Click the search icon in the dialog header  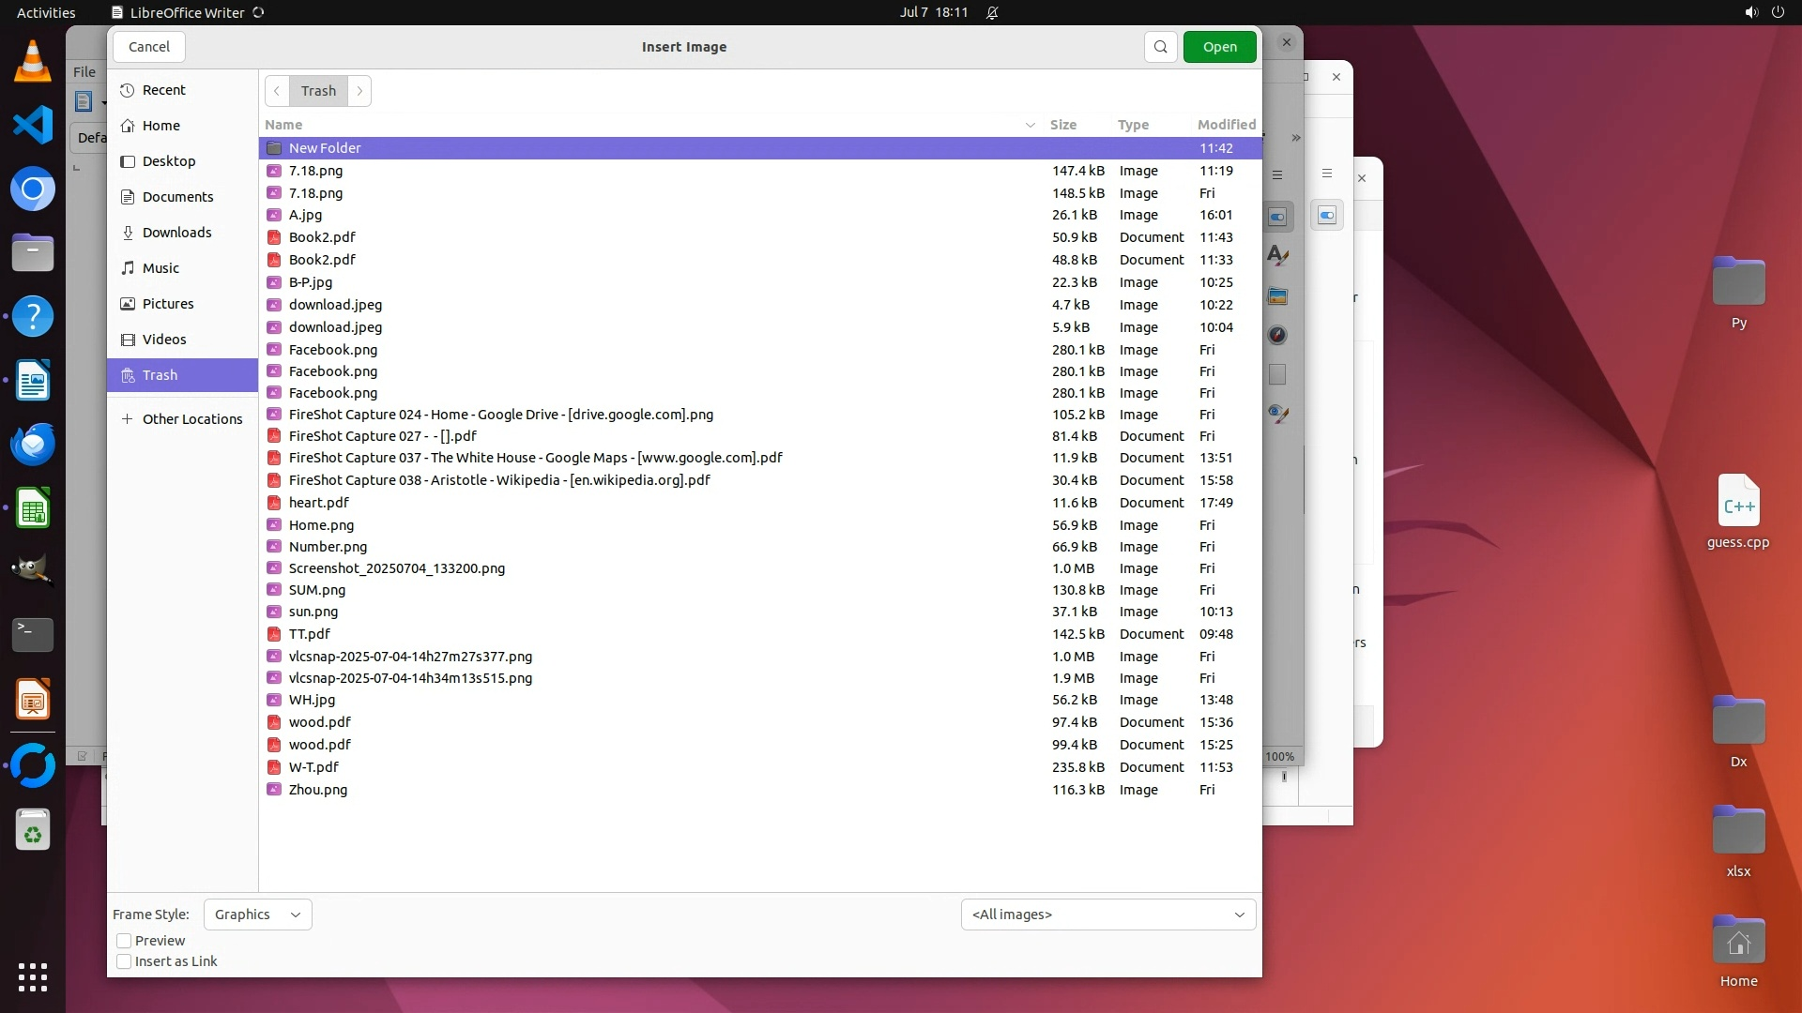pyautogui.click(x=1160, y=47)
